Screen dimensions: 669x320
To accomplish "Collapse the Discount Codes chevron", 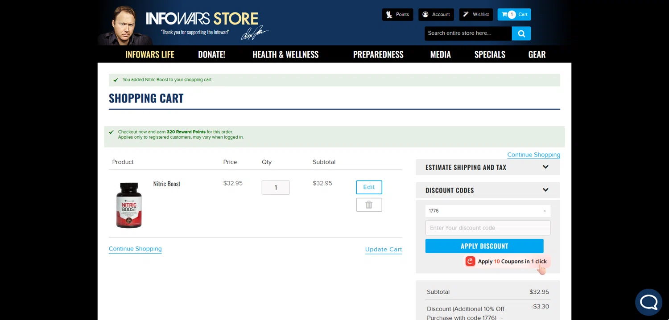I will 545,190.
